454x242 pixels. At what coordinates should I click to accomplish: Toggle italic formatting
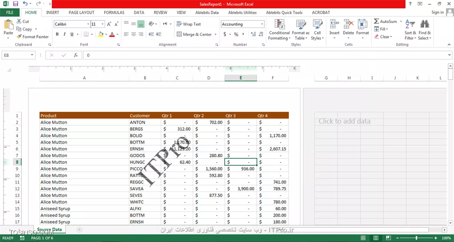[65, 34]
